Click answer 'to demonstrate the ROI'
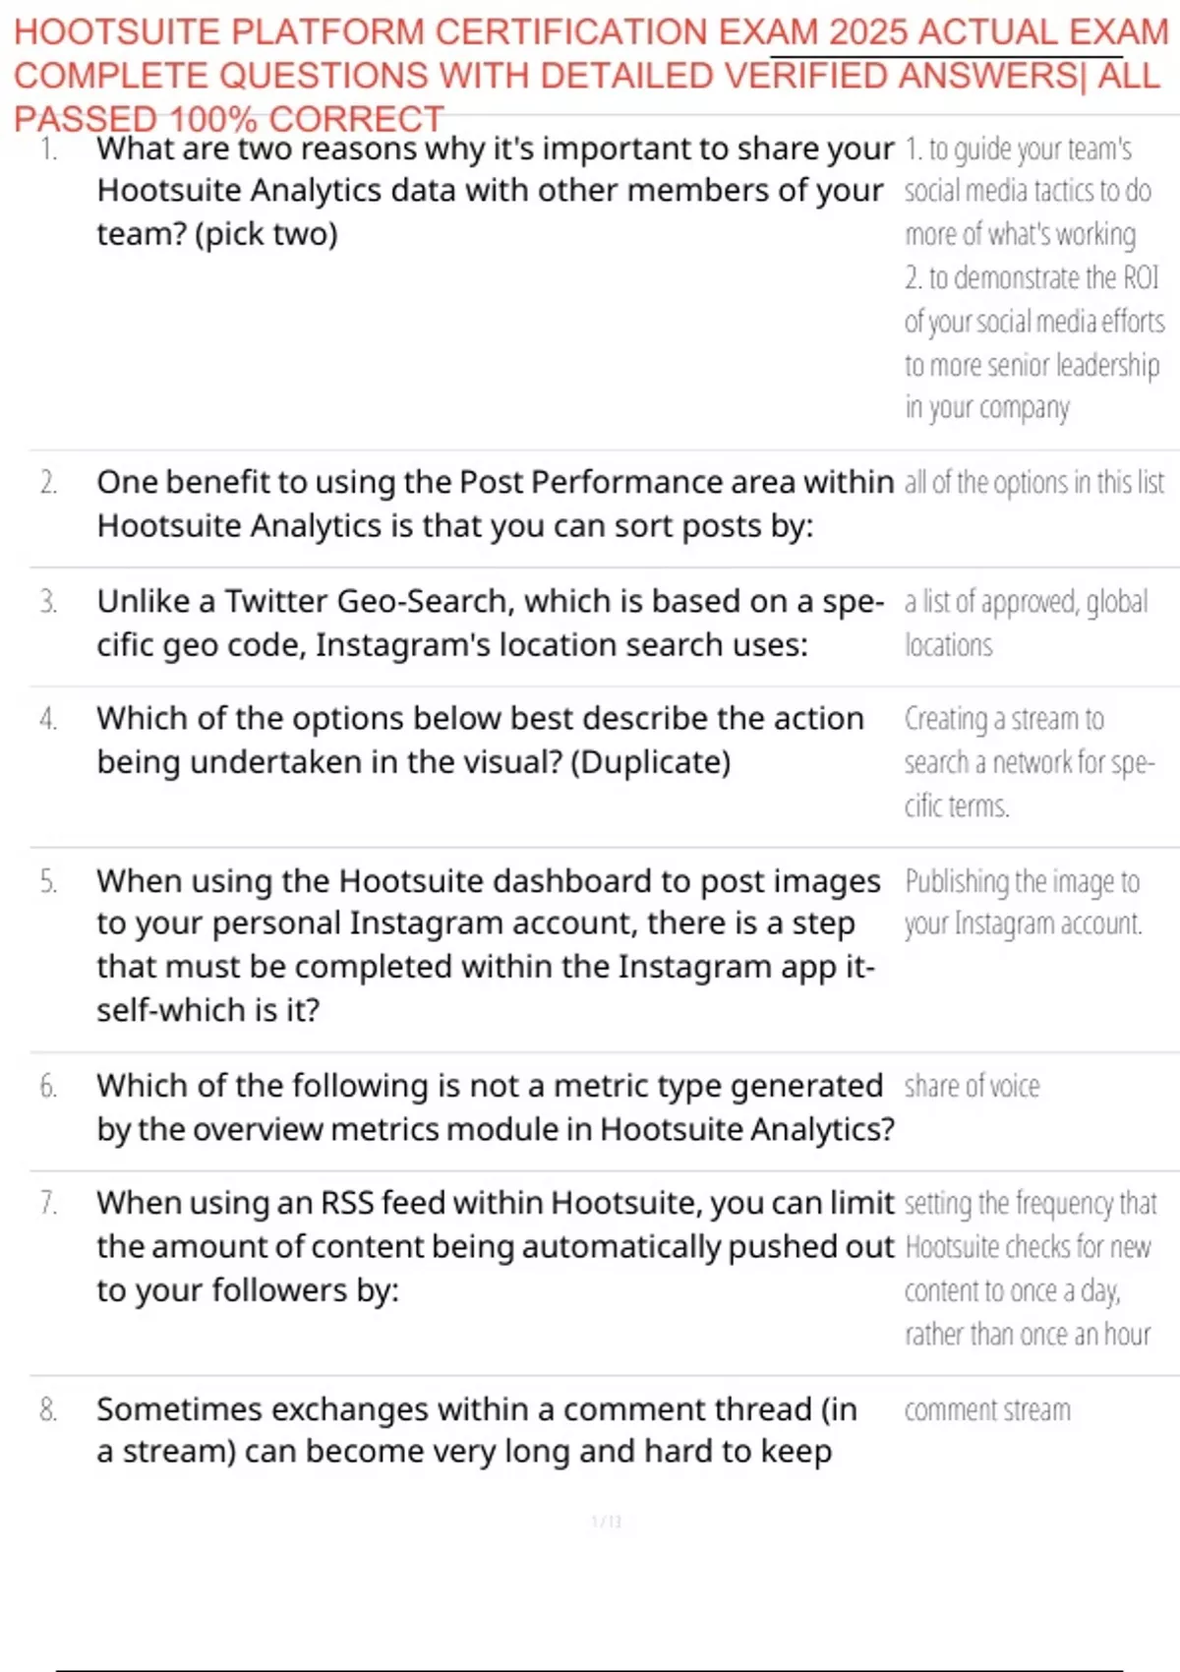The width and height of the screenshot is (1180, 1672). pos(1033,342)
